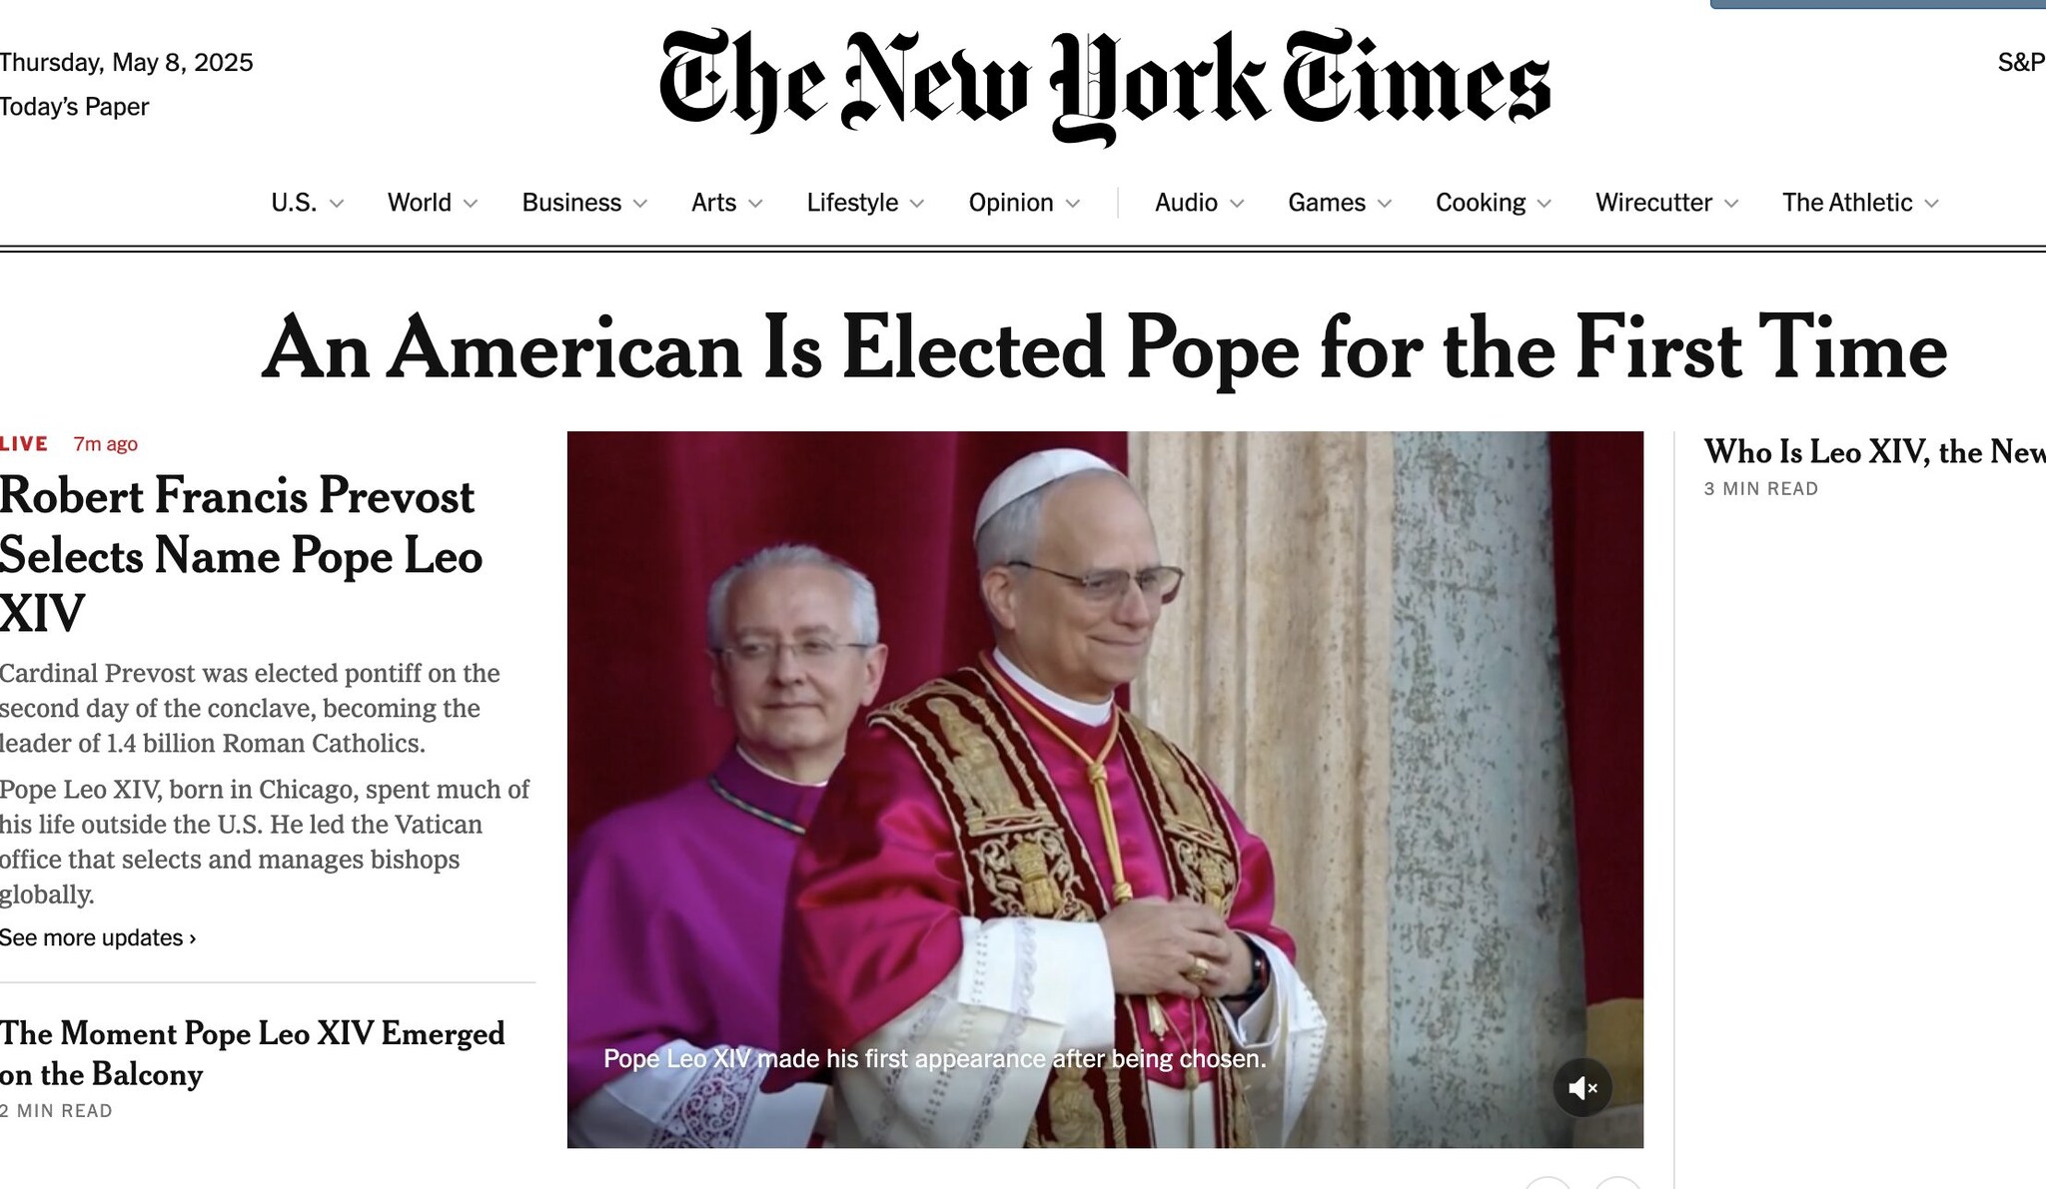Open the Today's Paper link
The width and height of the screenshot is (2046, 1189).
[74, 107]
